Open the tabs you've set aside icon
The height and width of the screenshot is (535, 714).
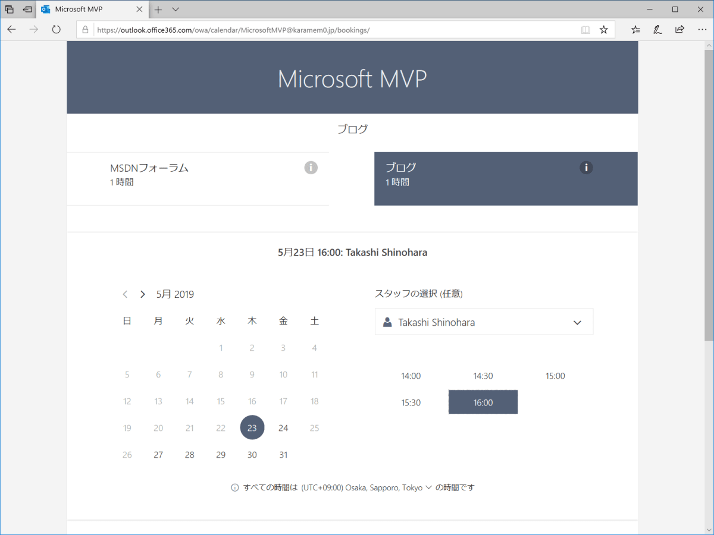click(10, 10)
